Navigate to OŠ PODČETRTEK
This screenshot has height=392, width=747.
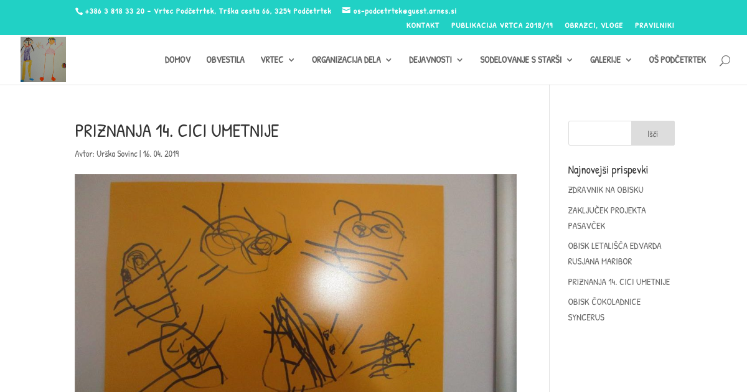[677, 60]
